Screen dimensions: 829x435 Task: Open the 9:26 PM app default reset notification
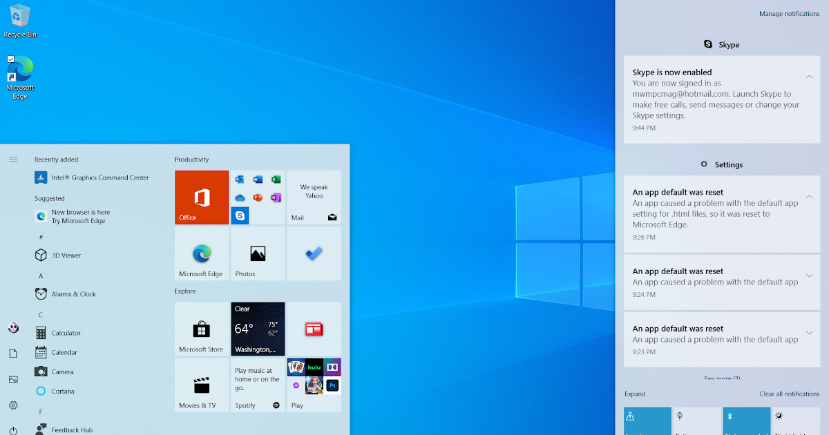721,214
